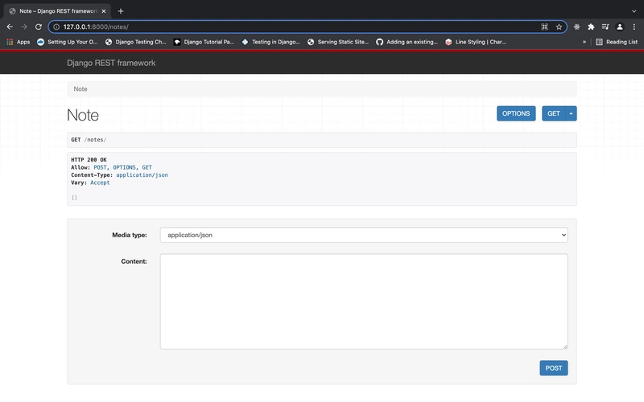The width and height of the screenshot is (644, 402).
Task: Click 'OPTIONS' in the Allow header line
Action: (x=124, y=167)
